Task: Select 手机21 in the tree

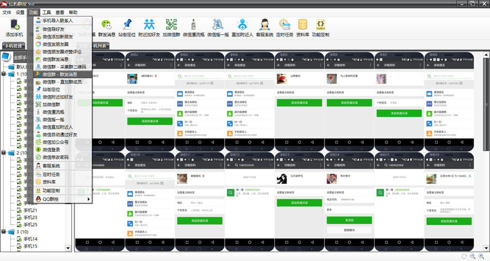Action: (x=30, y=210)
